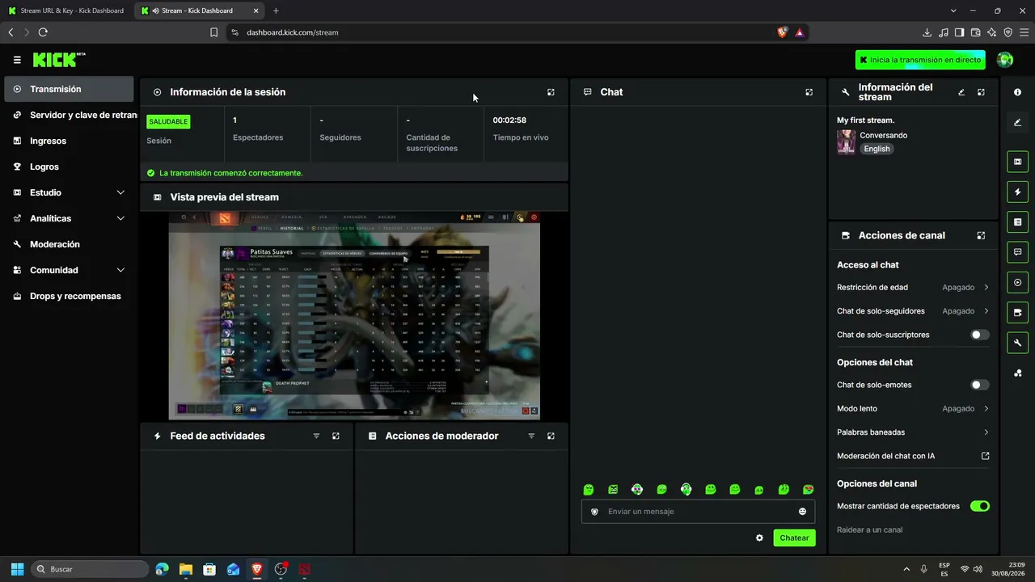1035x582 pixels.
Task: Send message with Chatear button
Action: (x=794, y=538)
